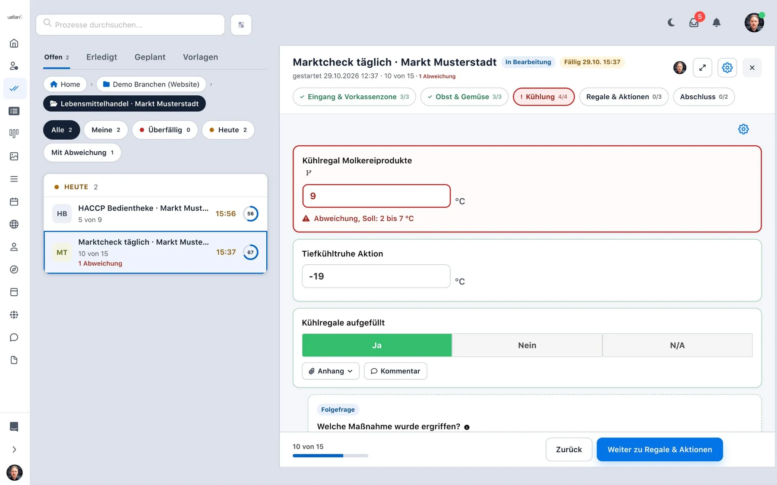Open image gallery icon in sidebar
This screenshot has height=485, width=777.
coord(14,156)
